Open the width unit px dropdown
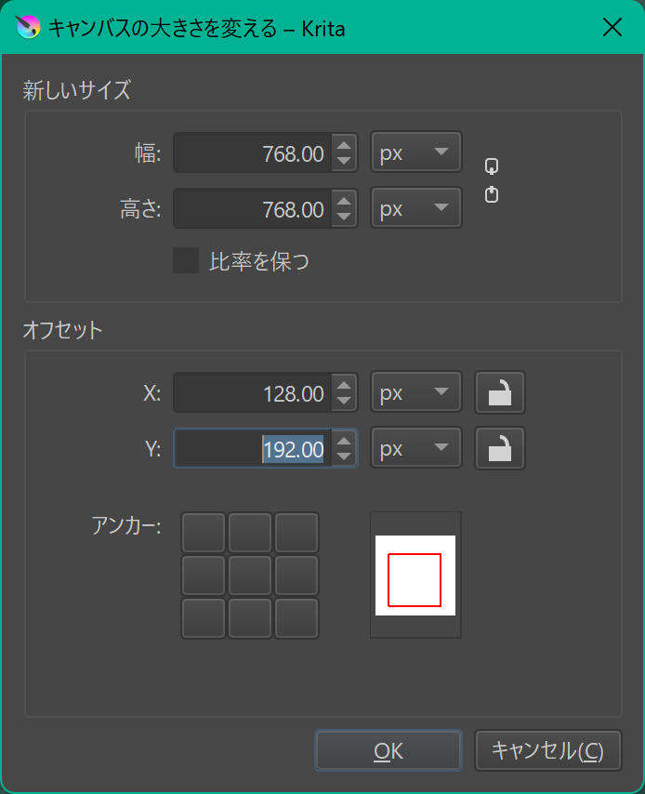This screenshot has width=645, height=794. tap(415, 152)
